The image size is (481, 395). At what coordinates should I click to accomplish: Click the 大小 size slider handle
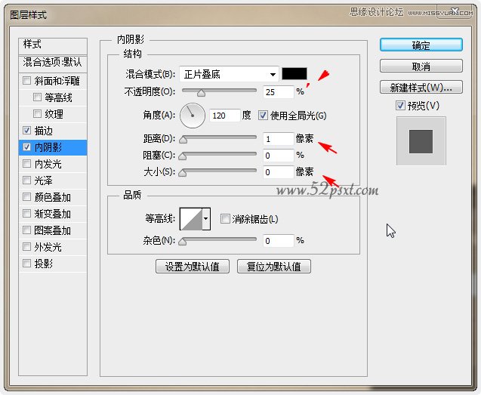183,173
